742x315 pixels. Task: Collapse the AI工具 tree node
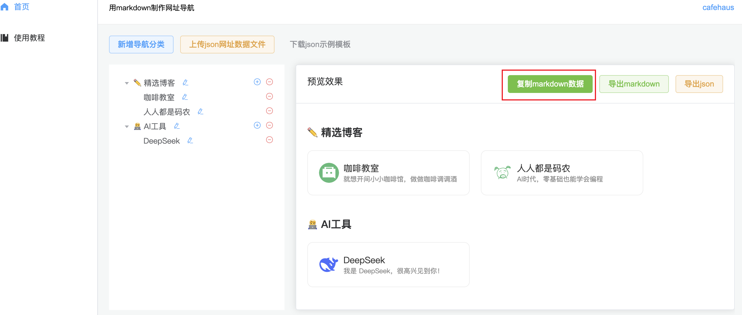click(x=127, y=127)
